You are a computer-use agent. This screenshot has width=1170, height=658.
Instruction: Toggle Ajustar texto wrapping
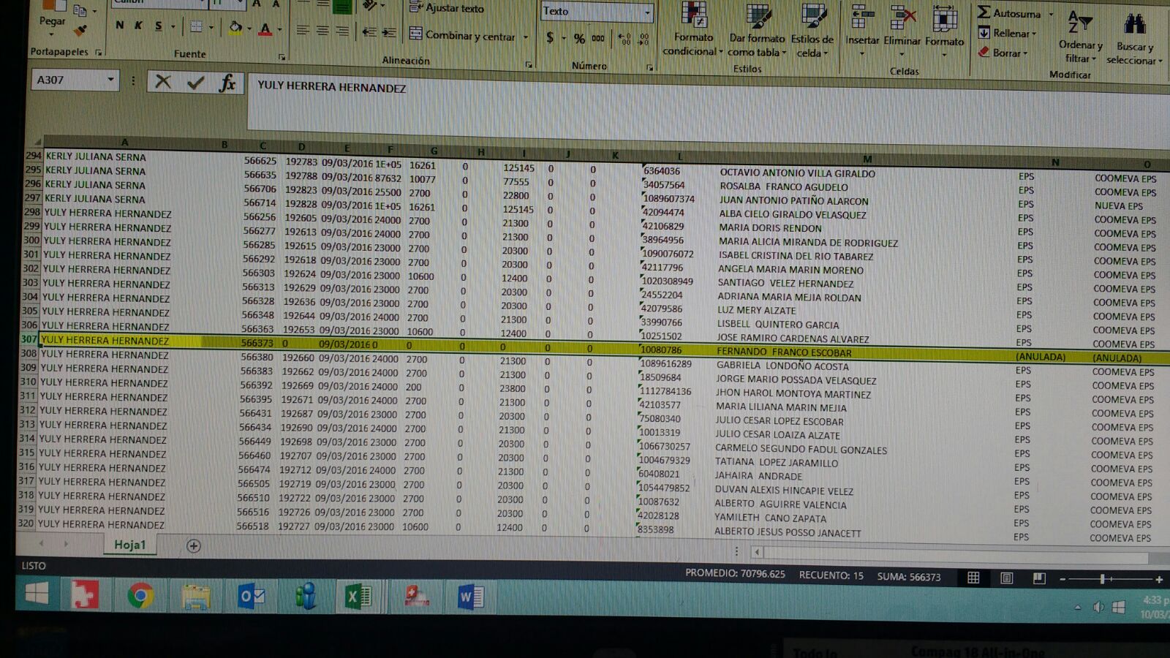pos(446,8)
